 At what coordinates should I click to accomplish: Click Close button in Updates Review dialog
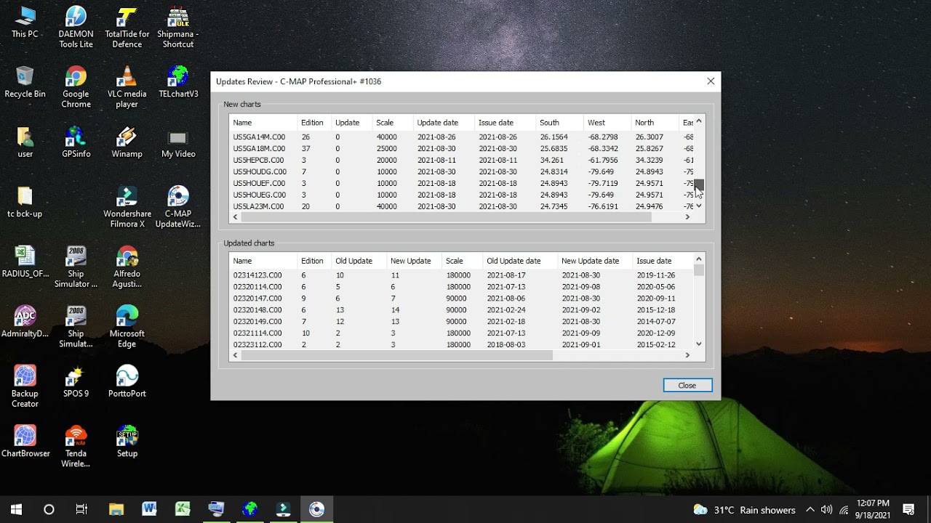687,386
